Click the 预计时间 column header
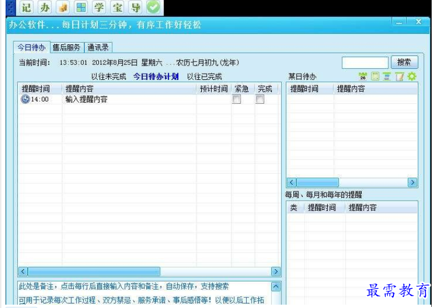This screenshot has width=434, height=308. pos(214,89)
